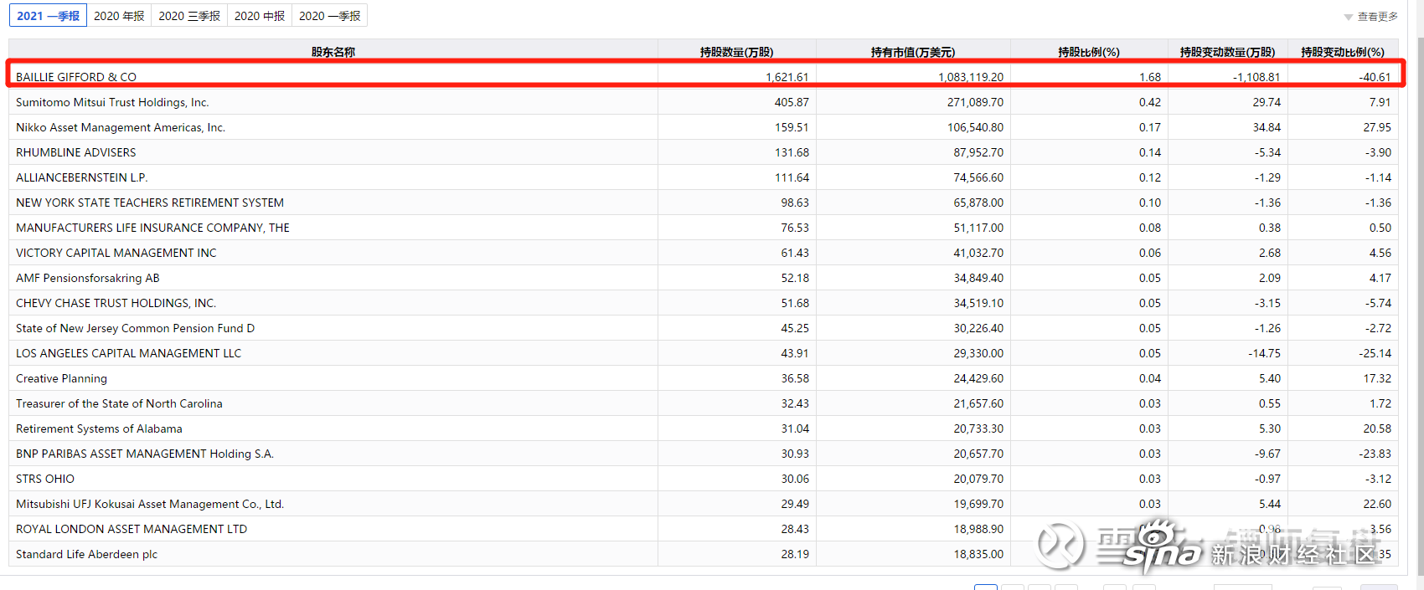
Task: Click Victory Capital's change ratio 4.56
Action: (x=1380, y=253)
